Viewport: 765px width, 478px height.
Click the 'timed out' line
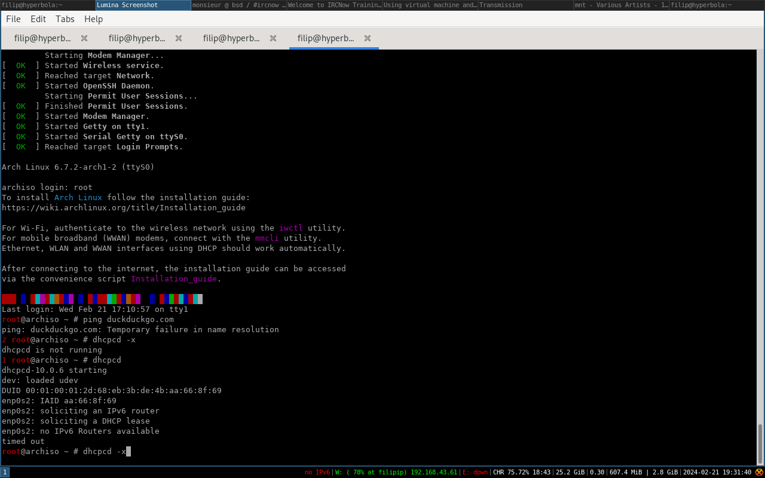pyautogui.click(x=23, y=442)
